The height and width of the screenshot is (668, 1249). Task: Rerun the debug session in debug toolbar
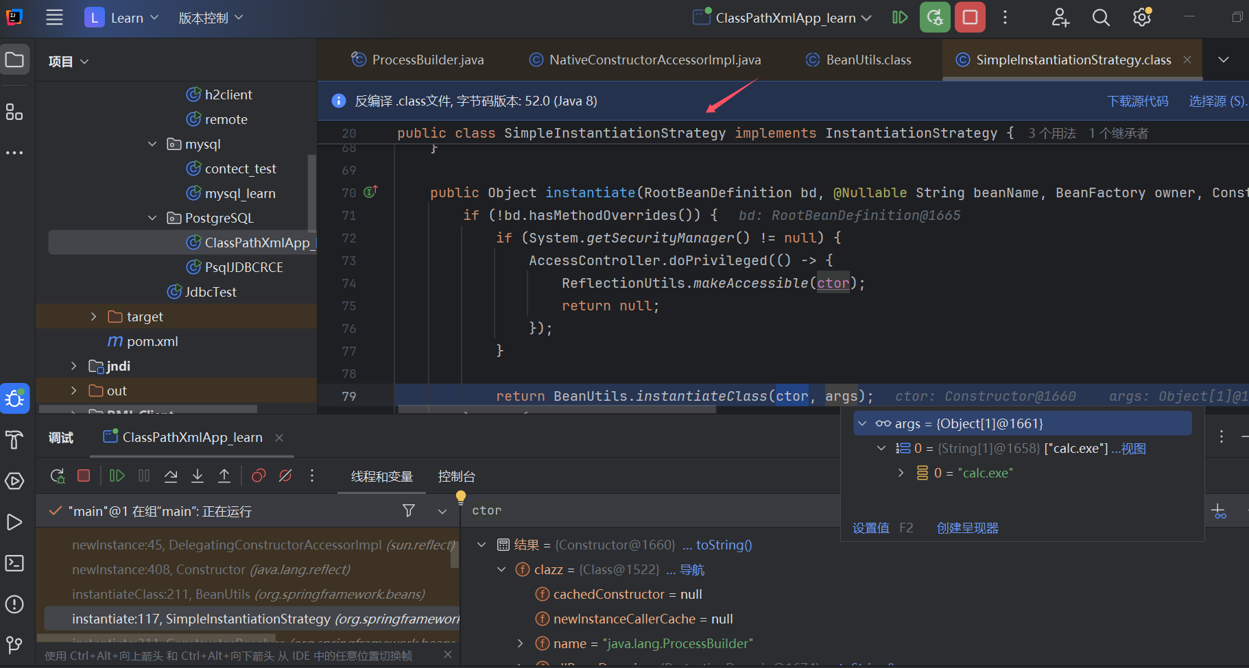tap(58, 475)
